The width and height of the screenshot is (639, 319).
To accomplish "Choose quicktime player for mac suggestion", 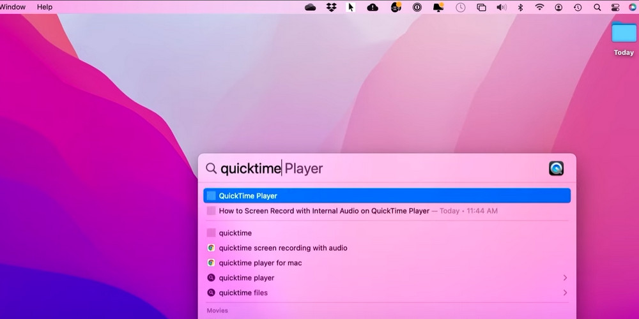I will coord(387,263).
